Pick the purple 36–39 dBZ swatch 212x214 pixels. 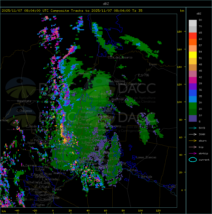pos(193,86)
